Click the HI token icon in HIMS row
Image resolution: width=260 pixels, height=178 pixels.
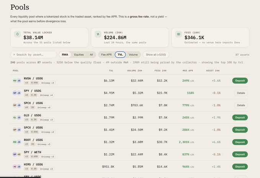coord(15,167)
